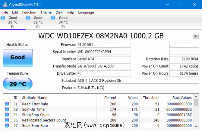Go to next disk with arrow button

[x=196, y=36]
